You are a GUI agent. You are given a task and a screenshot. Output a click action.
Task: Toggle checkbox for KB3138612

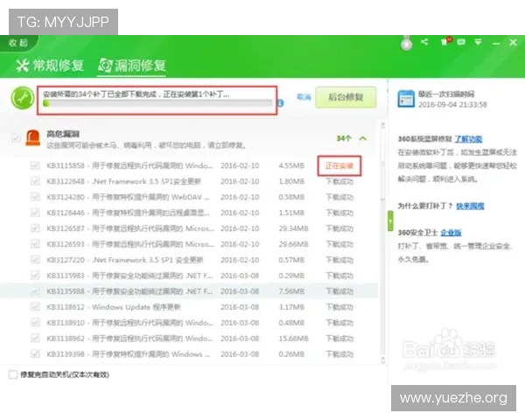coord(35,307)
